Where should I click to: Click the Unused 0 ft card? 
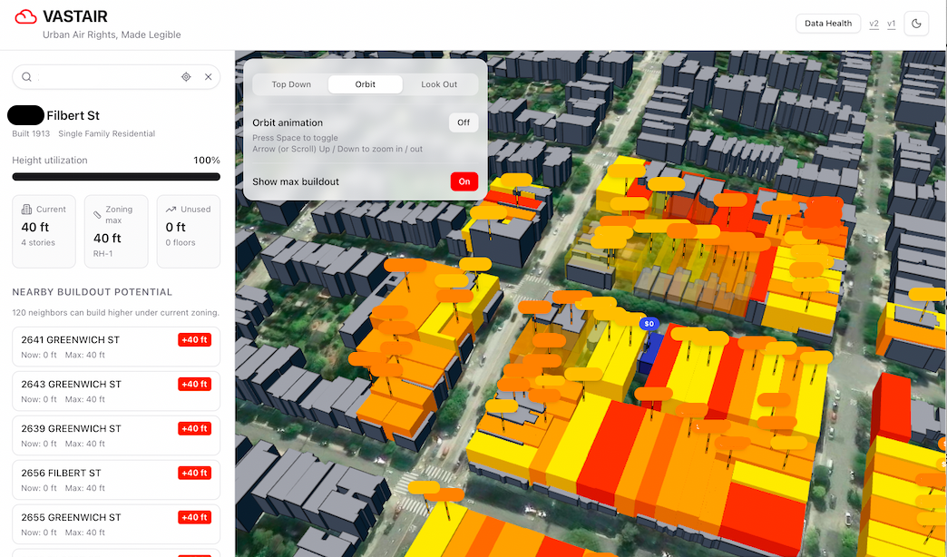point(189,231)
